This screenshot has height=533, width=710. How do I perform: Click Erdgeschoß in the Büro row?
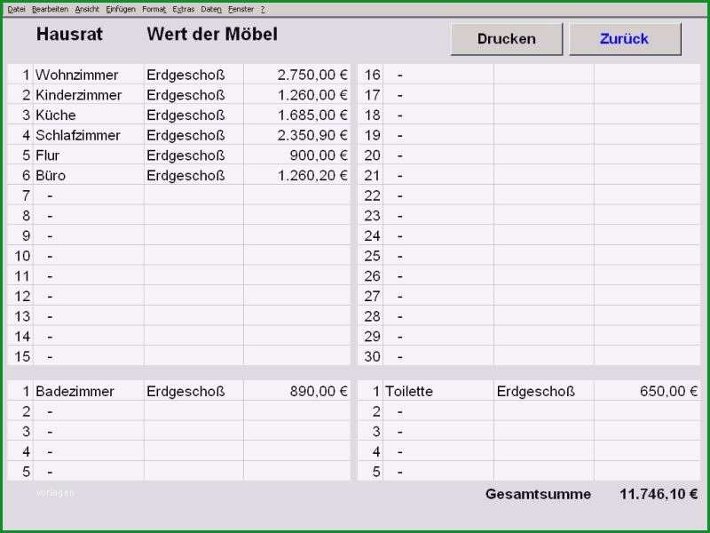coord(185,175)
